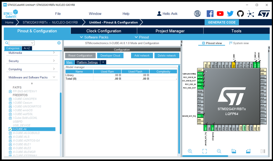This screenshot has height=161, width=273.
Task: Fit the chip pinout to the view
Action: click(x=205, y=151)
